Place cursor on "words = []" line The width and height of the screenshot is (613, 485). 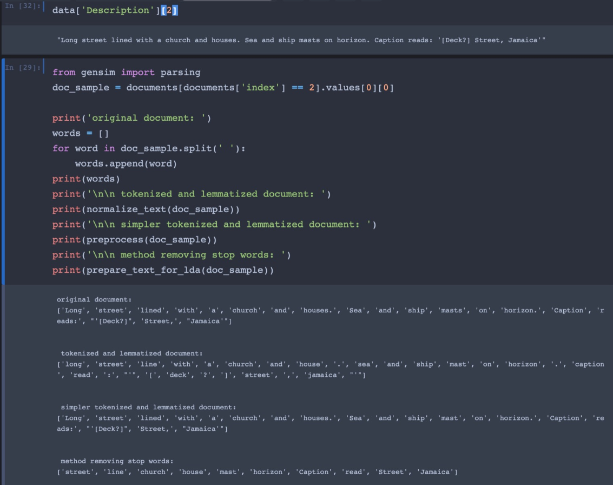[81, 133]
